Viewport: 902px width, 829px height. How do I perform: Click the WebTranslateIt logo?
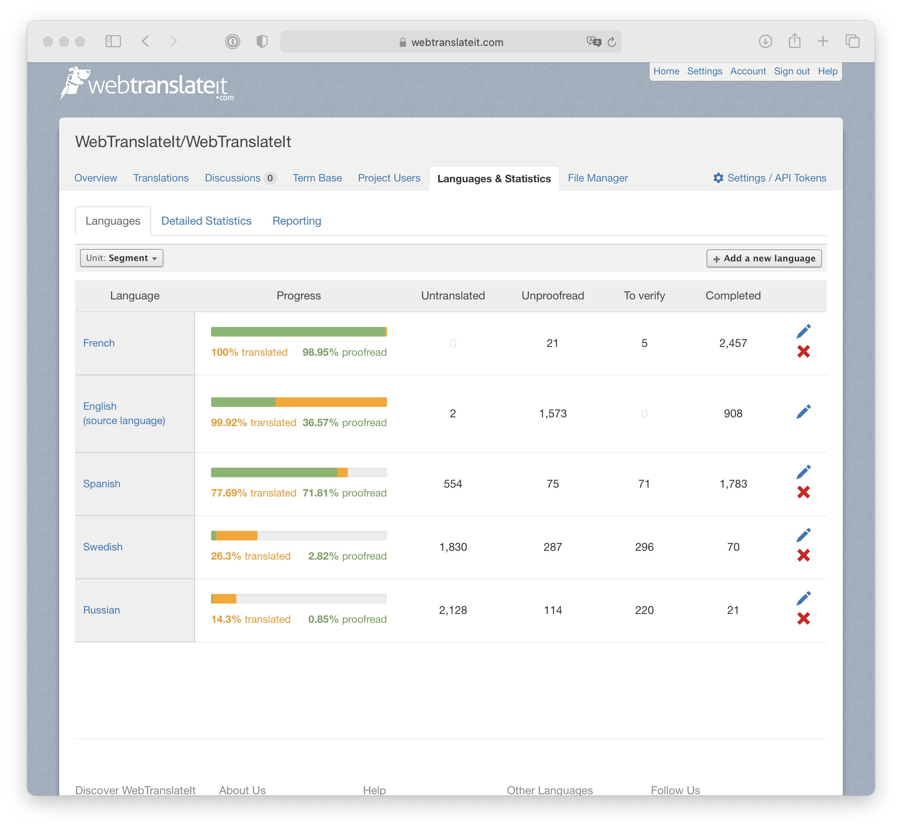click(x=147, y=84)
